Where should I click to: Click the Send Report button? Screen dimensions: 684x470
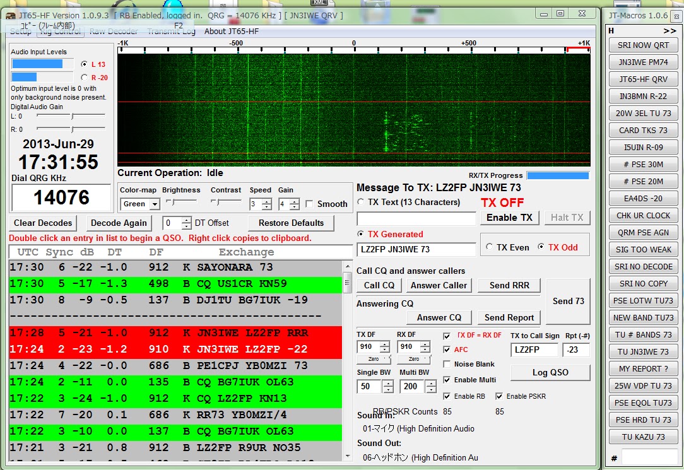click(509, 317)
